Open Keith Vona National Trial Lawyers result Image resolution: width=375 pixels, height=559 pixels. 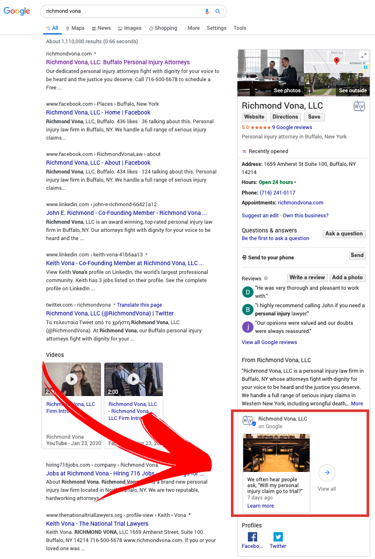(97, 524)
